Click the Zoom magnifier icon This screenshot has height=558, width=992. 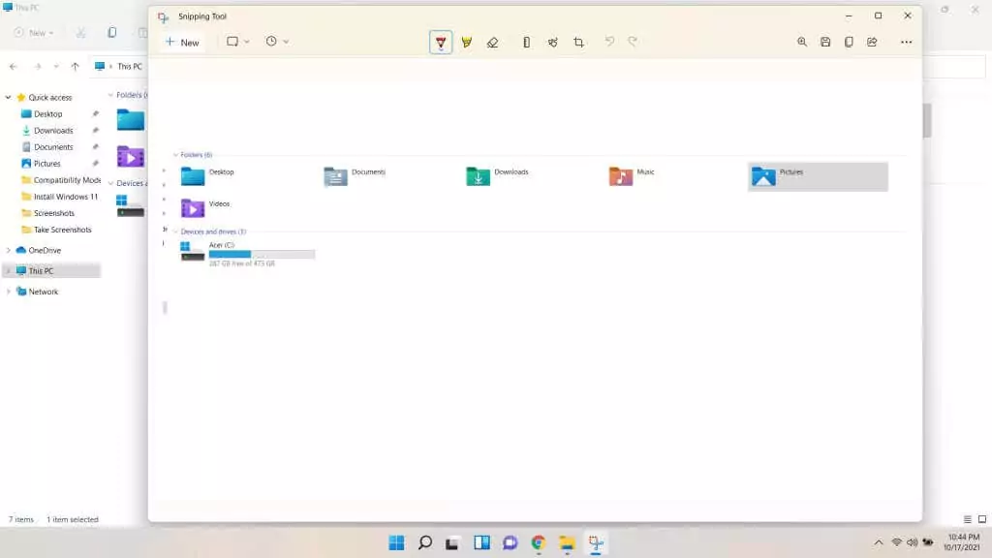(802, 42)
